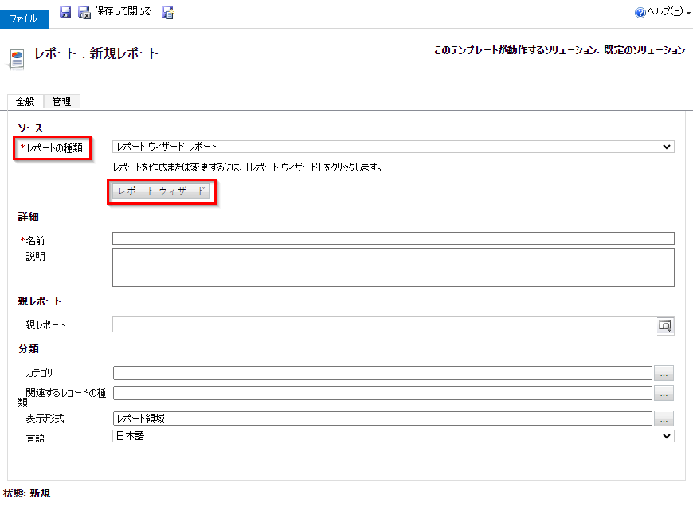Click the 保存して閉じる text label
Screen dimensions: 693x507
coord(123,11)
